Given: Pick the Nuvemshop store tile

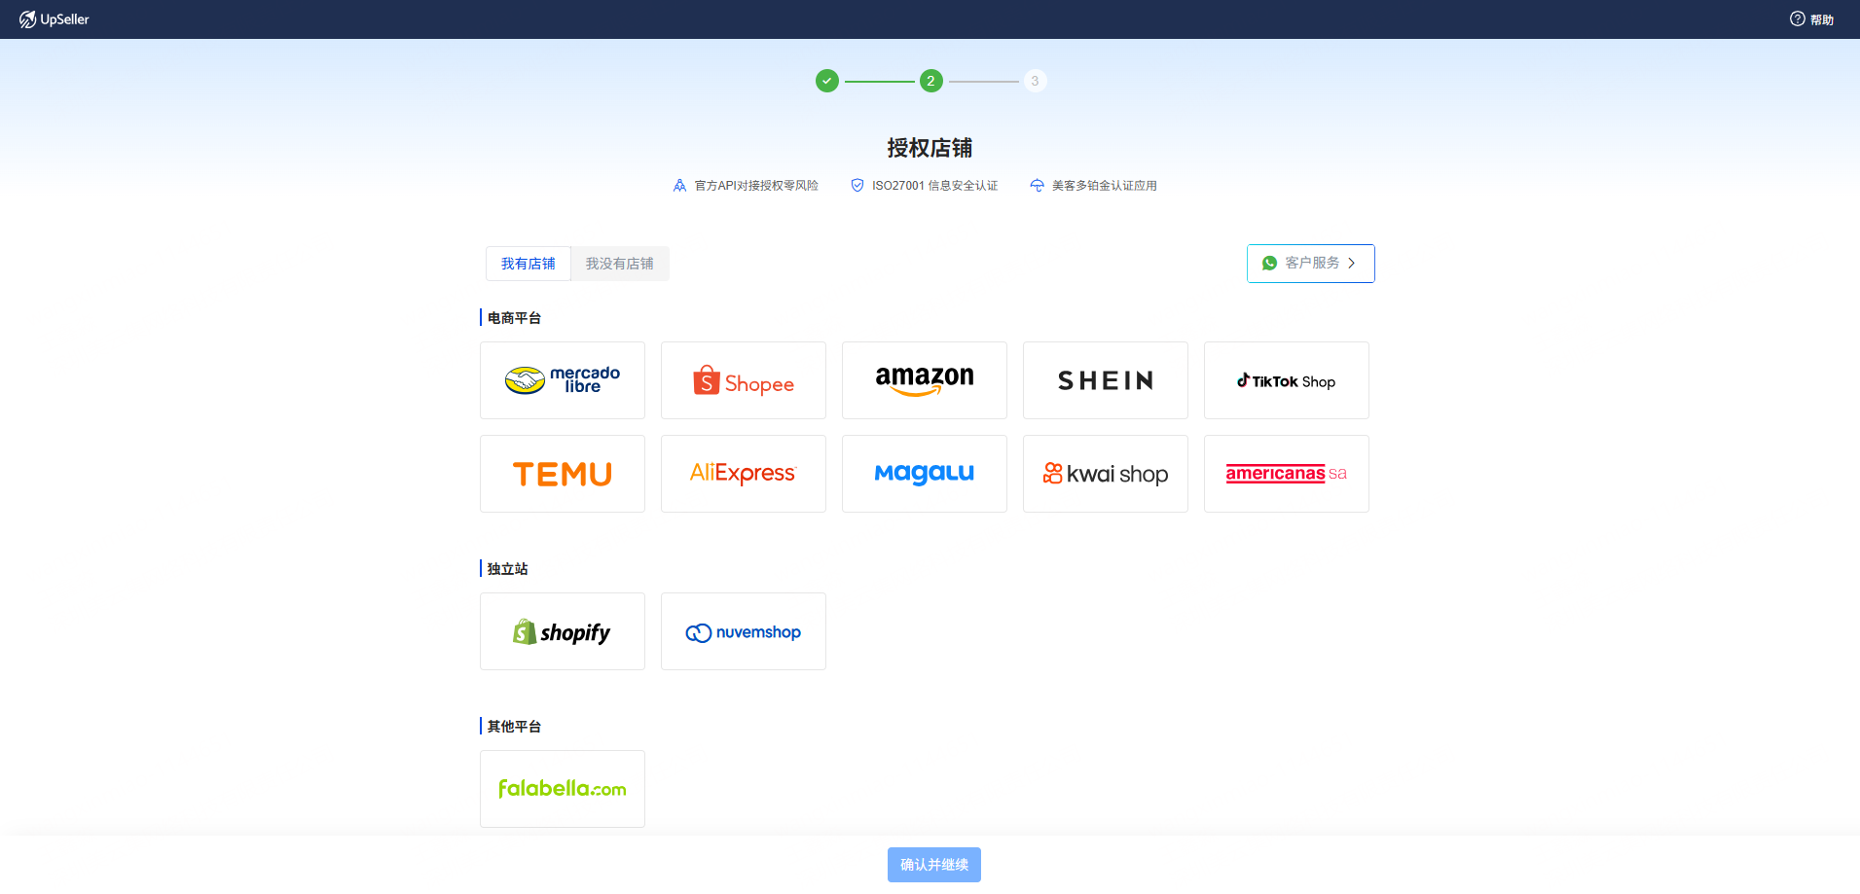Looking at the screenshot, I should 744,631.
